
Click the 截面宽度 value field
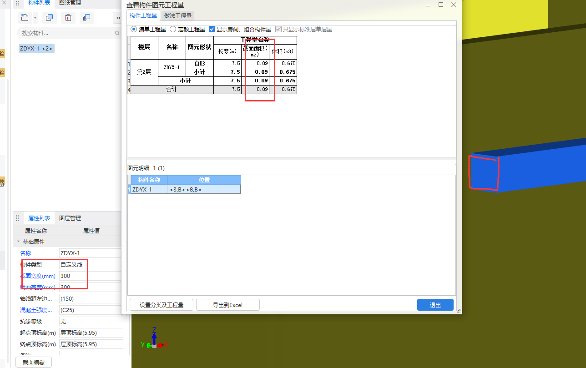(91, 276)
